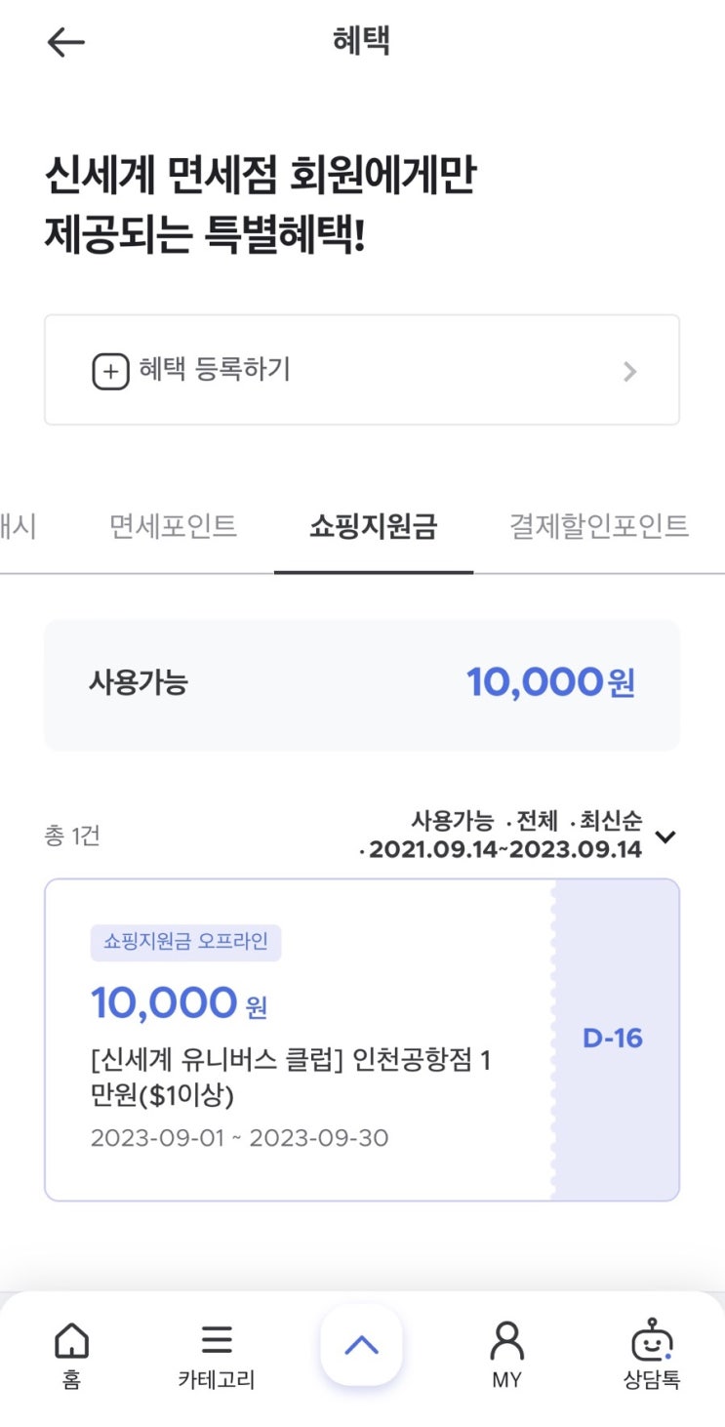Tap the plus icon for benefit registration
725x1427 pixels.
pyautogui.click(x=110, y=371)
